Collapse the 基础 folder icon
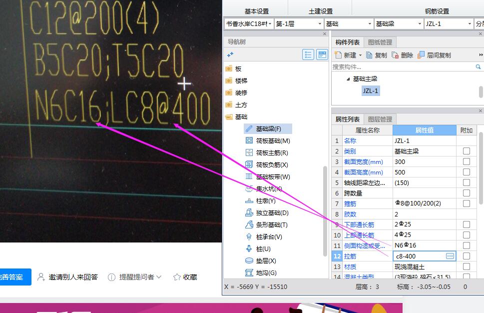The height and width of the screenshot is (313, 484). 229,117
